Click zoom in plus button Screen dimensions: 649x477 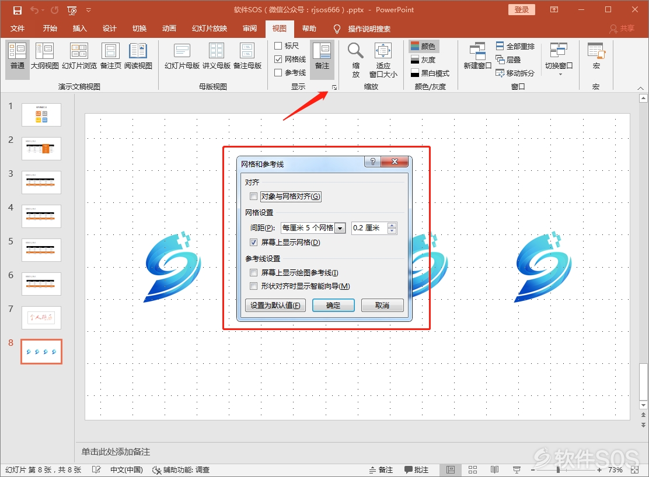(599, 469)
